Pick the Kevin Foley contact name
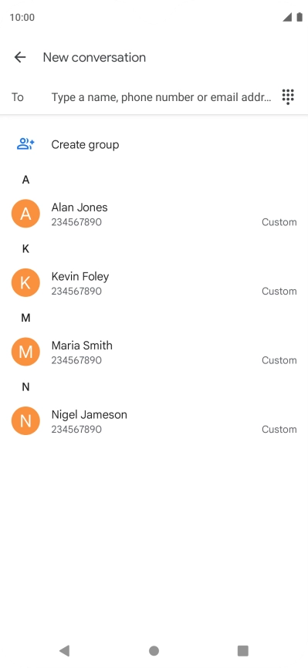 click(80, 276)
